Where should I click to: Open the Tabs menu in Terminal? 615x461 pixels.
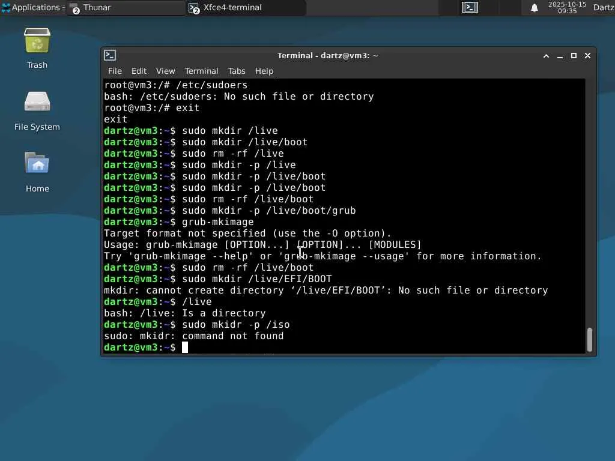237,71
